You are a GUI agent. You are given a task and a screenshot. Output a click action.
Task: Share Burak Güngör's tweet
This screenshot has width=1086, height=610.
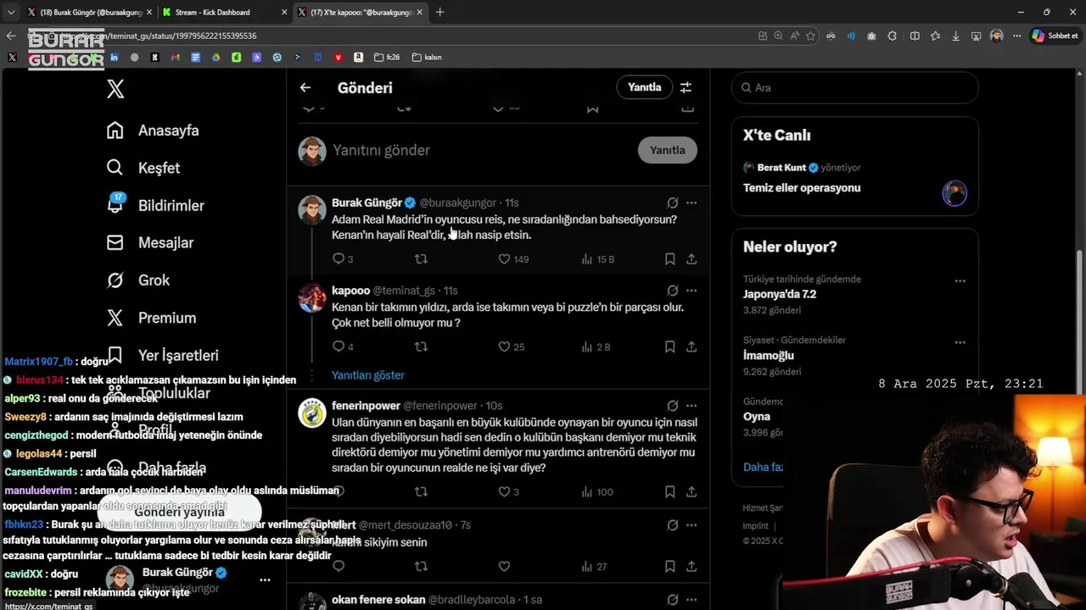[x=691, y=259]
